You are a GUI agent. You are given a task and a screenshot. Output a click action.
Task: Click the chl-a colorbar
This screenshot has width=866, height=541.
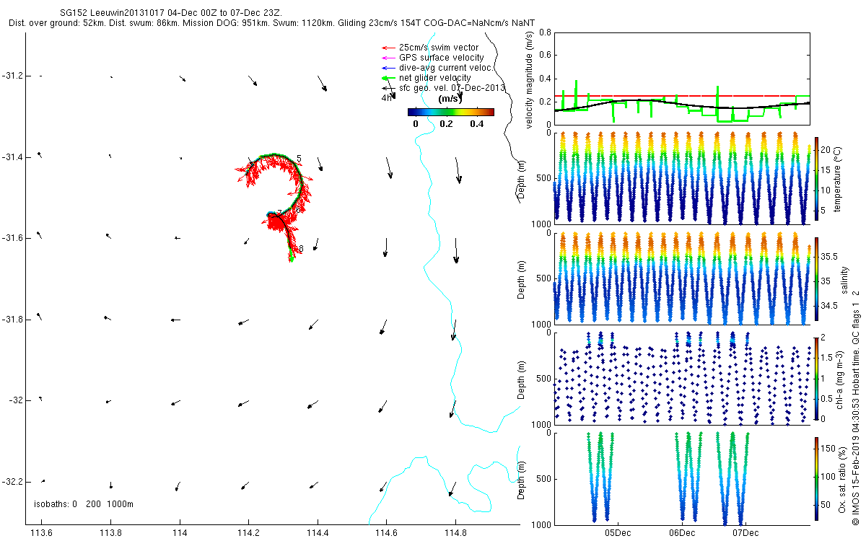pyautogui.click(x=817, y=378)
